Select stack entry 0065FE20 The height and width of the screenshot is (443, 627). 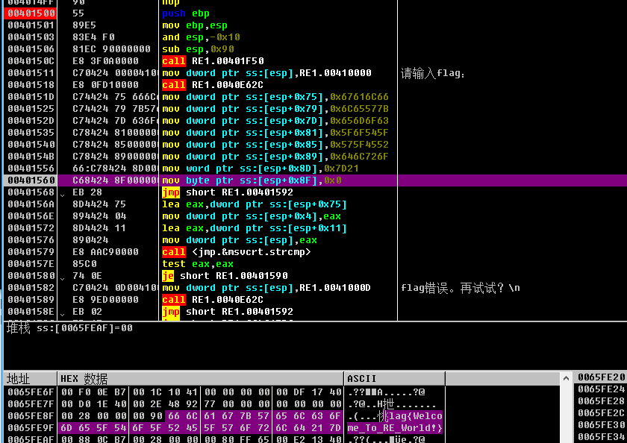click(x=601, y=378)
